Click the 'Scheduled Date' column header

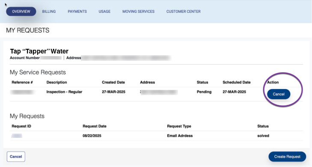pyautogui.click(x=236, y=82)
